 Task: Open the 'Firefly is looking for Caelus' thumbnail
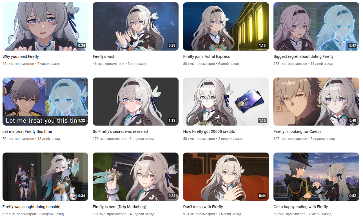(x=316, y=101)
